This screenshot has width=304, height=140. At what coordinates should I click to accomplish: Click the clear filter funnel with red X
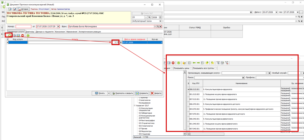pyautogui.click(x=227, y=63)
